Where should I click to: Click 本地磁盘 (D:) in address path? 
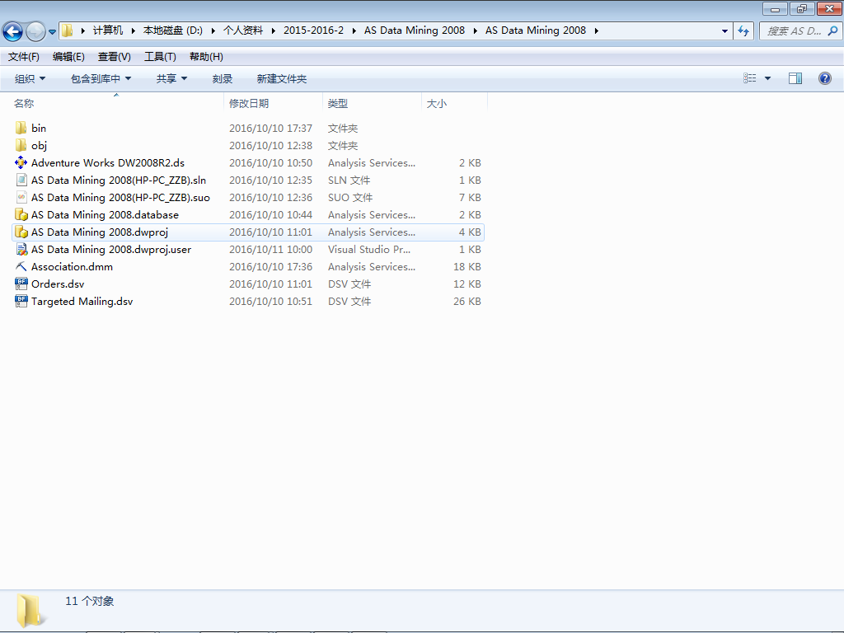173,30
